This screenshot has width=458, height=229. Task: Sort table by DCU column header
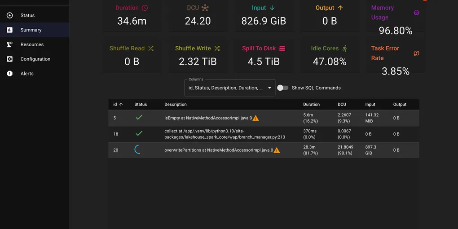tap(342, 104)
